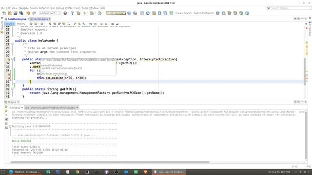This screenshot has height=175, width=312.
Task: Click the Debug Project icon
Action: coord(92,13)
